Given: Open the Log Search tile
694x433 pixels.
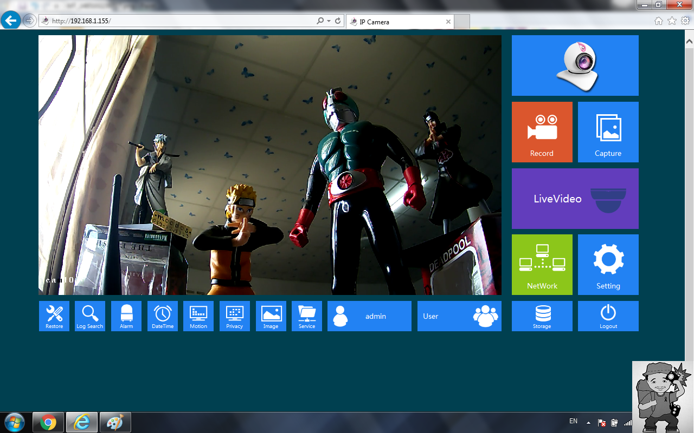Looking at the screenshot, I should [90, 316].
